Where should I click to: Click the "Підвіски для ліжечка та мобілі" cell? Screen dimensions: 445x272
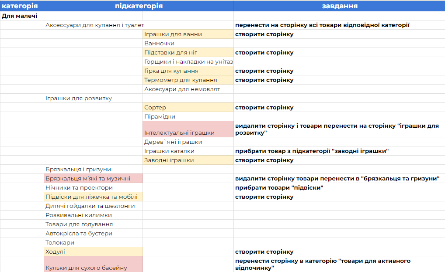(x=93, y=197)
